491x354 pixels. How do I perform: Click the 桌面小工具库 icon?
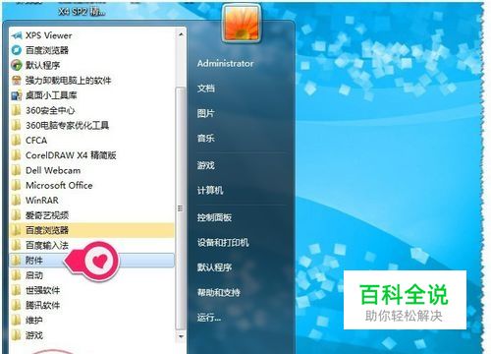coord(17,95)
